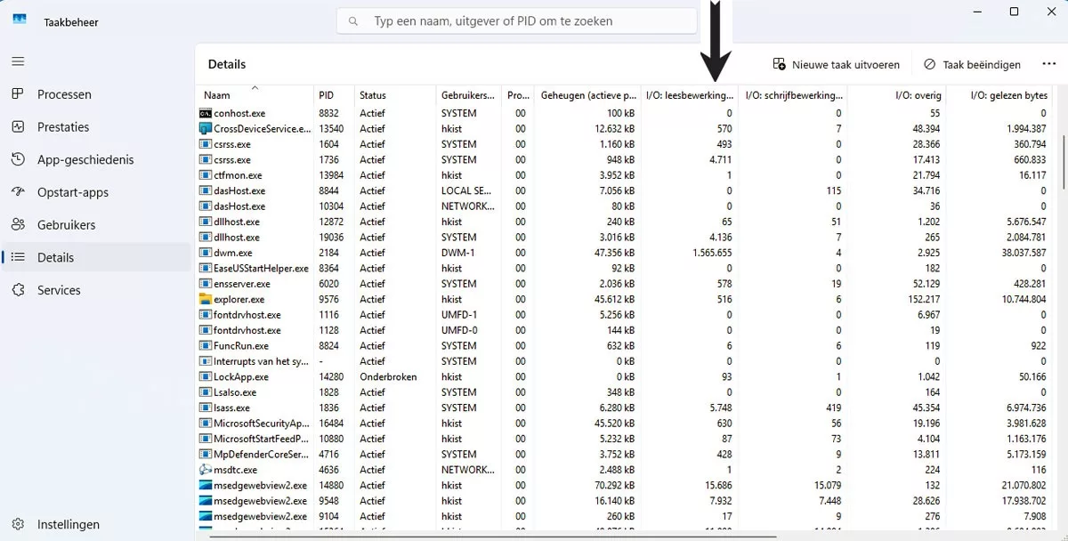This screenshot has height=541, width=1068.
Task: Select the CrossDeviceService process icon
Action: [206, 129]
